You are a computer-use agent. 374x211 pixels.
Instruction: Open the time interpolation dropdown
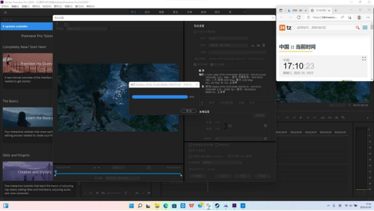[x=222, y=162]
